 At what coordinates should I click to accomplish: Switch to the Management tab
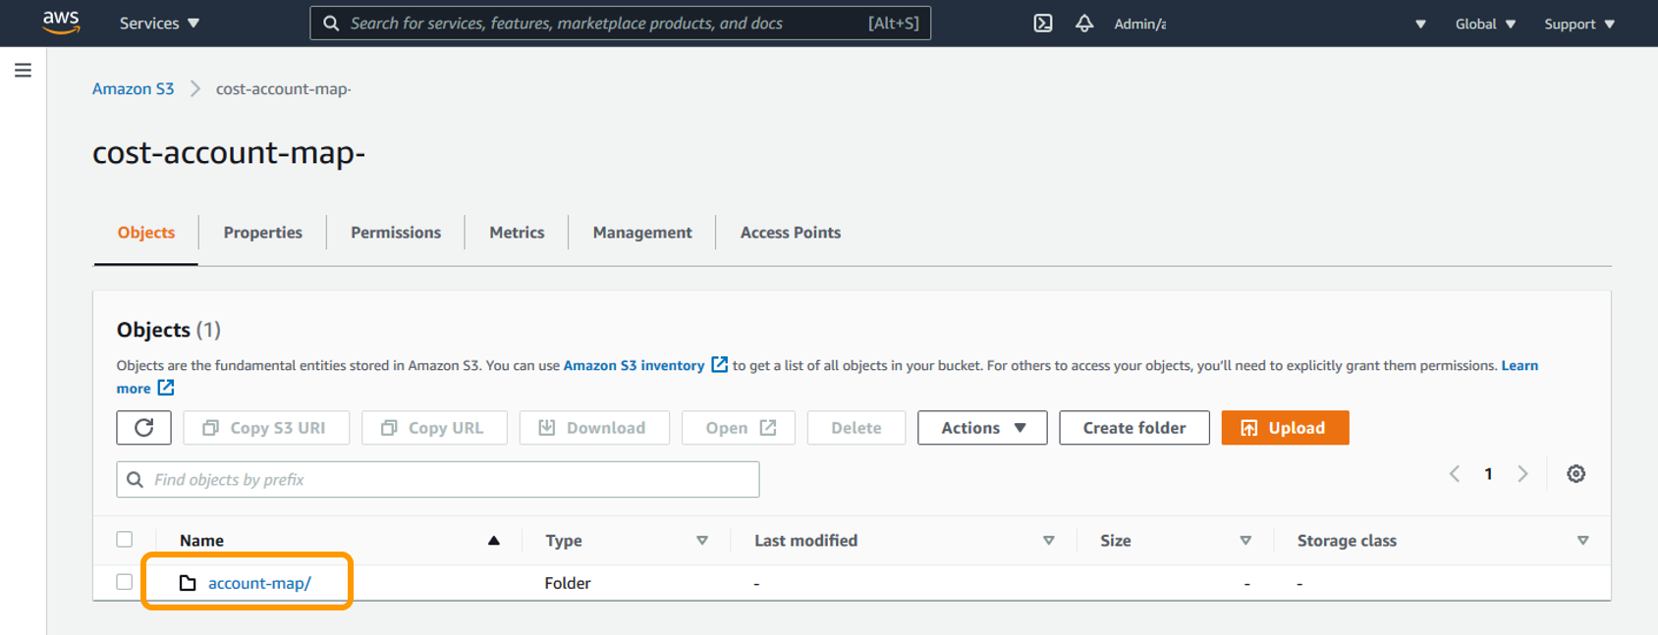point(642,233)
